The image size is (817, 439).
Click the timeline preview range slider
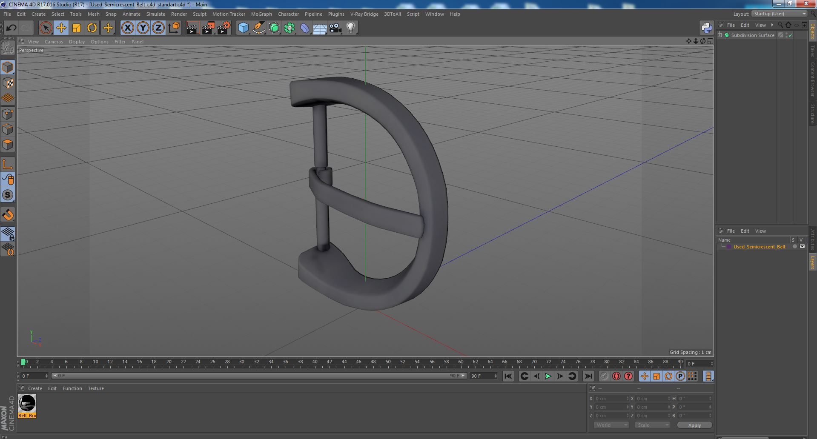point(259,376)
